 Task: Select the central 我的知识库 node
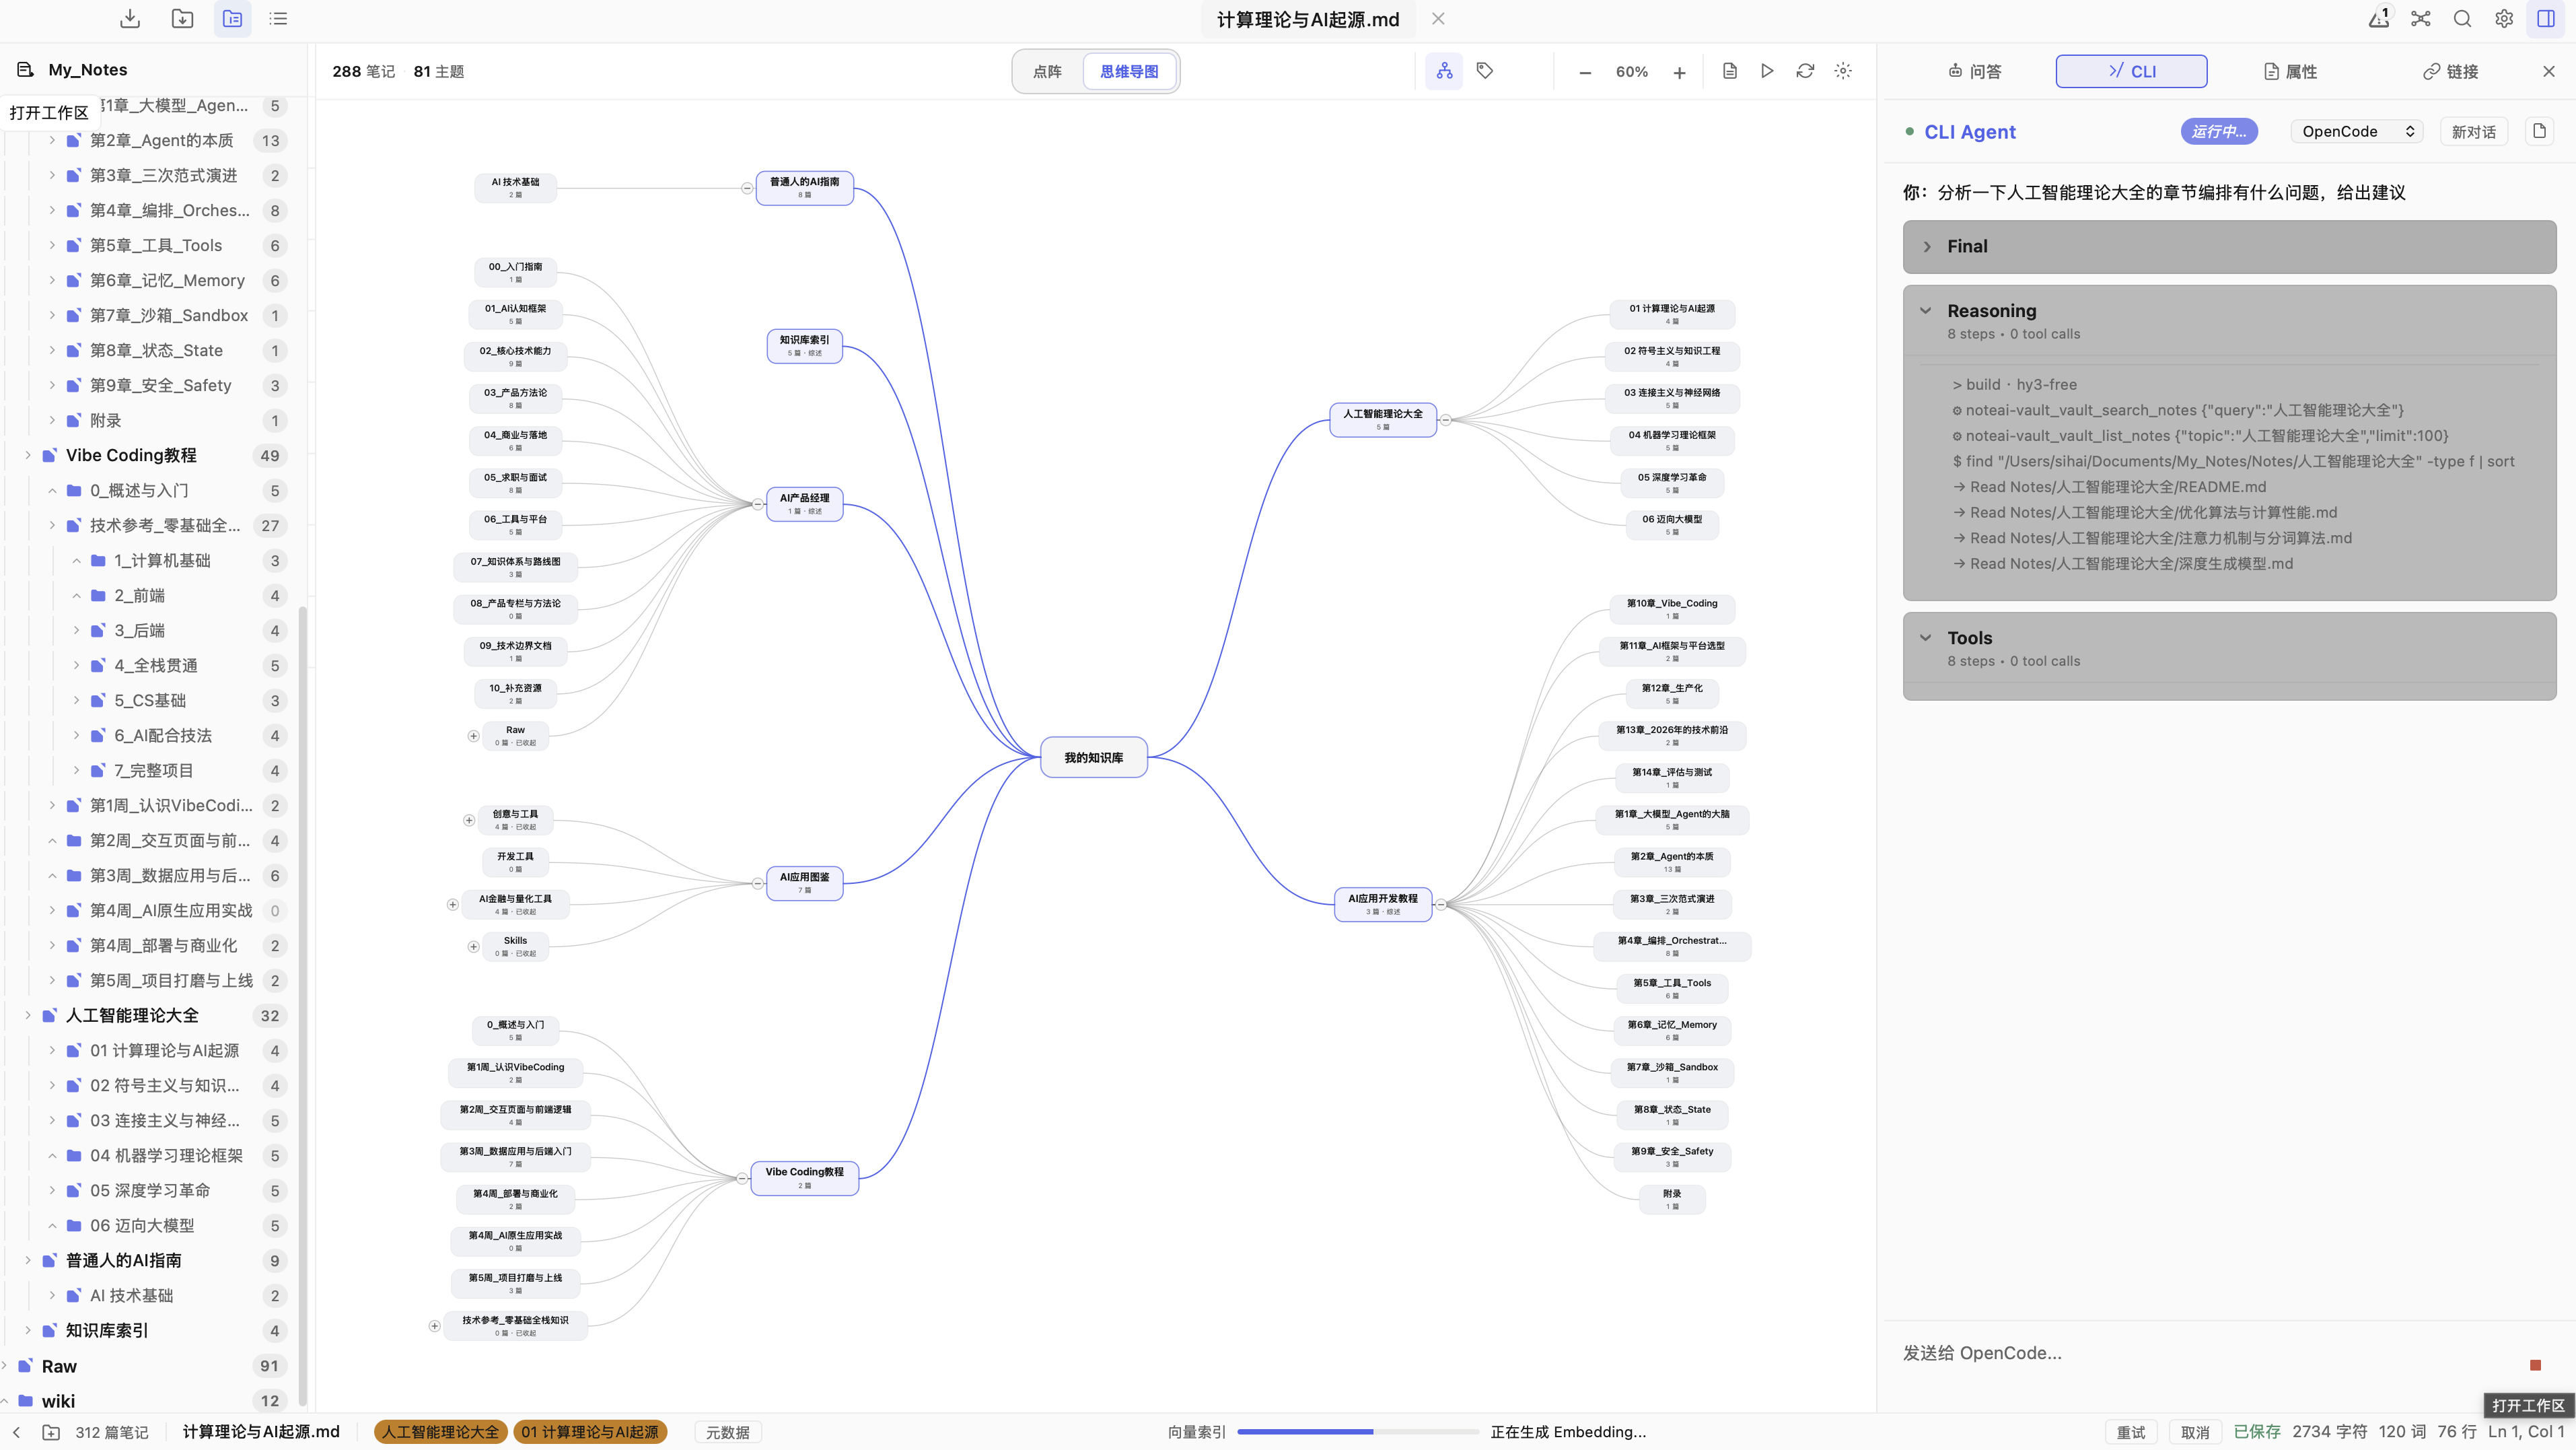(1093, 757)
